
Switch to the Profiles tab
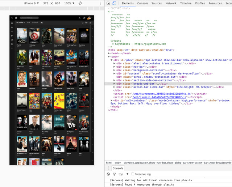200,3
